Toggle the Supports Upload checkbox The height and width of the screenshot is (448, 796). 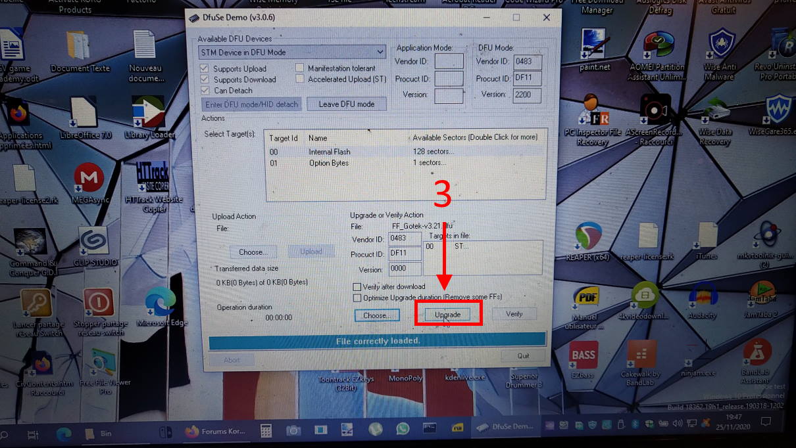[205, 68]
